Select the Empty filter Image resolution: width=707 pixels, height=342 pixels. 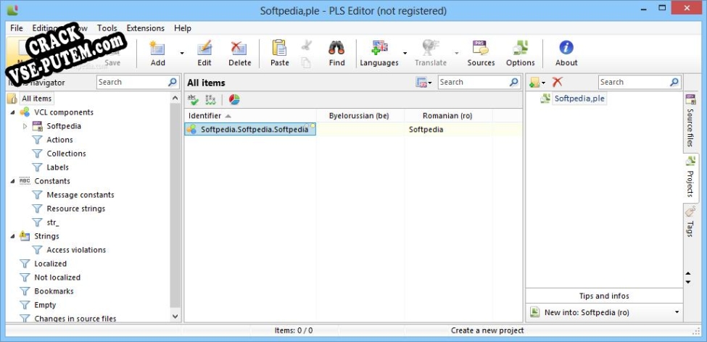[x=45, y=305]
